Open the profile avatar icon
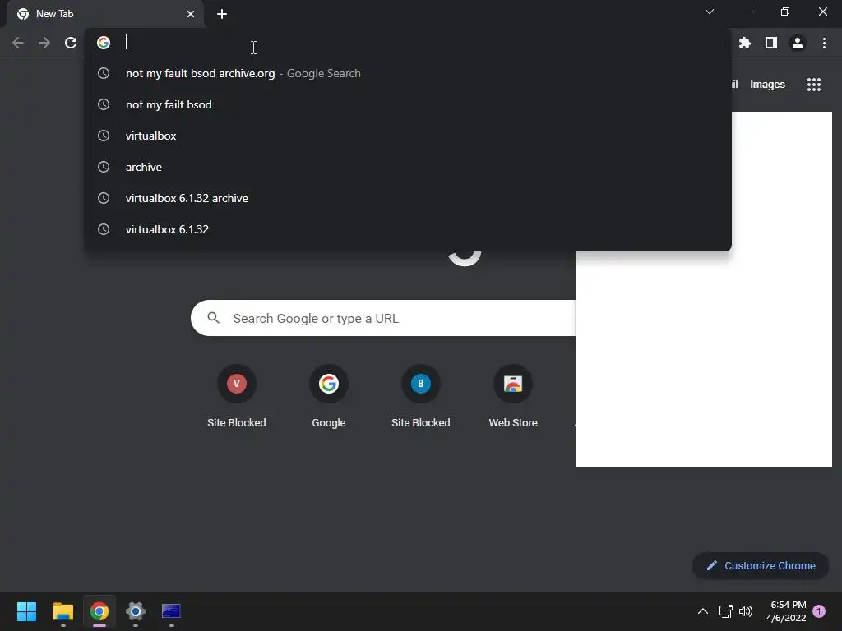Screen dimensions: 842x631 [x=797, y=43]
